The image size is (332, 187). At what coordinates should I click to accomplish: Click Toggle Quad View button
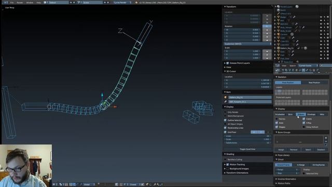(x=247, y=149)
